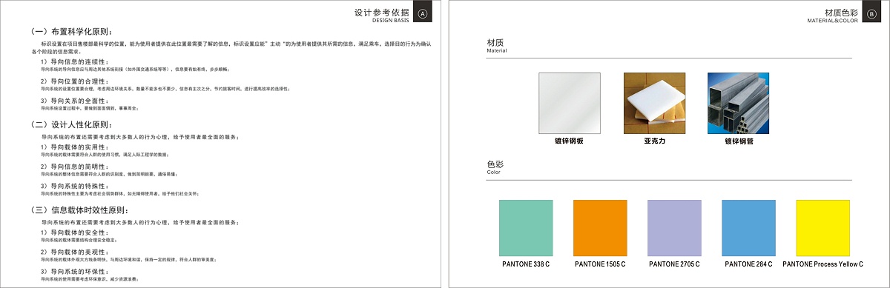Click subheading 2）导向载体的美观性
The image size is (890, 288).
tap(74, 252)
